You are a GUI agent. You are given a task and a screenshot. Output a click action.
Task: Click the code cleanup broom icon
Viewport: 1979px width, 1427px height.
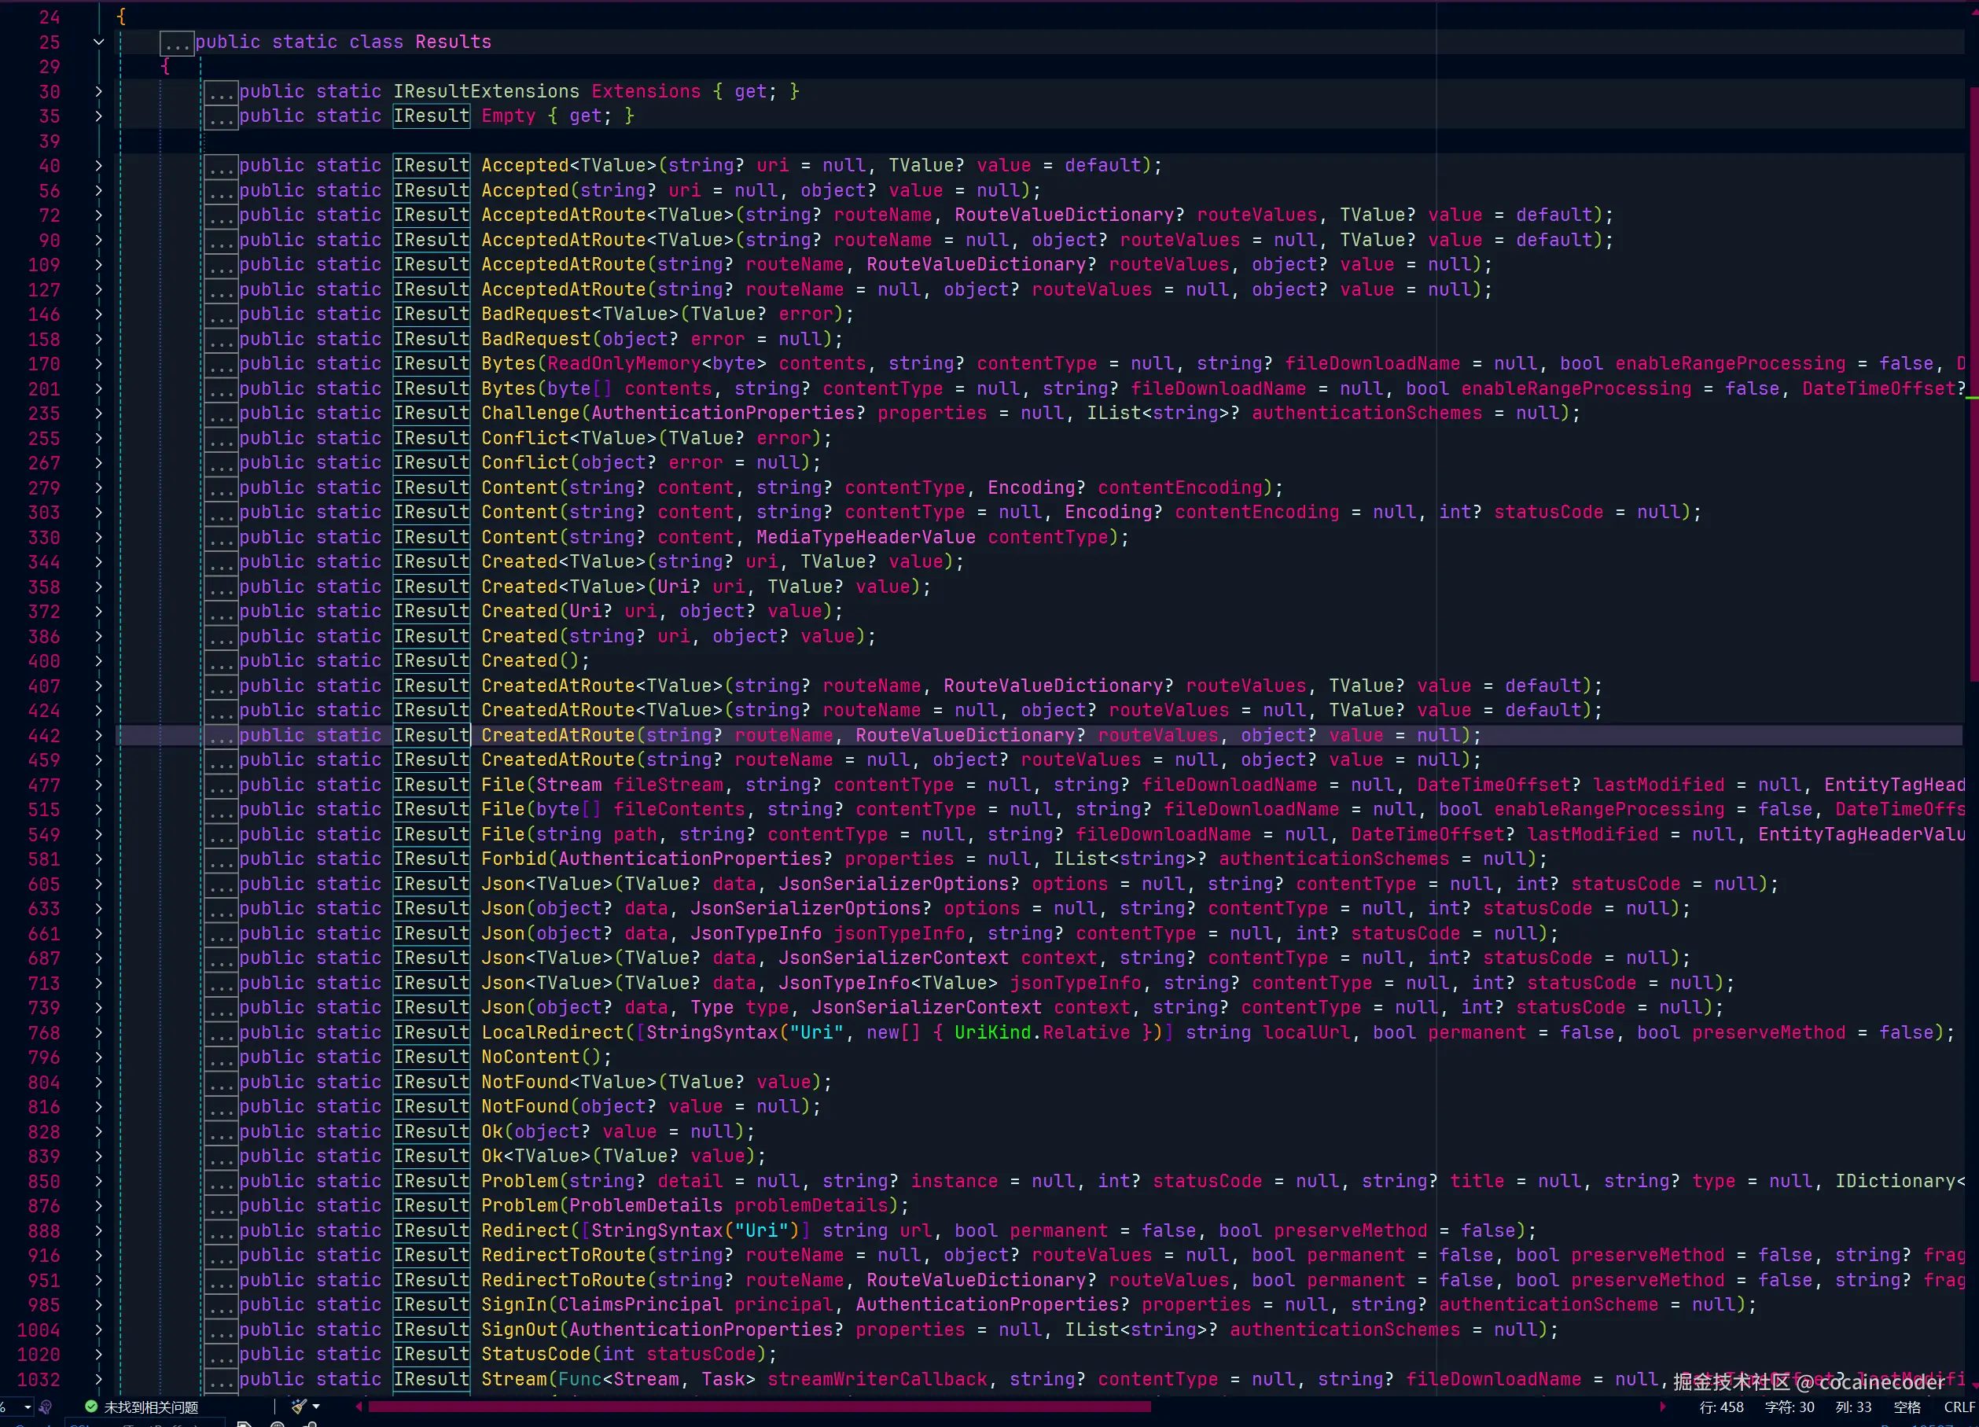pos(299,1406)
